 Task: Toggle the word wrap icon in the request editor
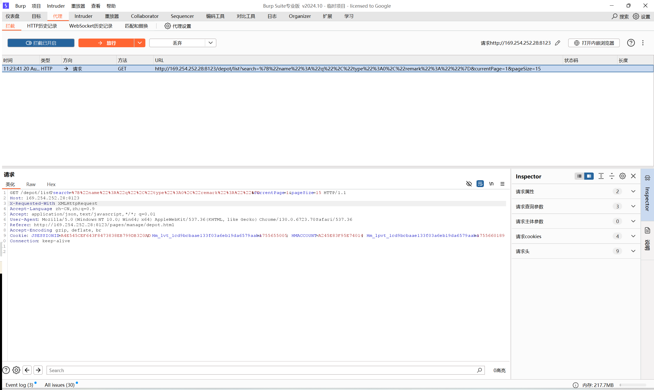coord(480,184)
